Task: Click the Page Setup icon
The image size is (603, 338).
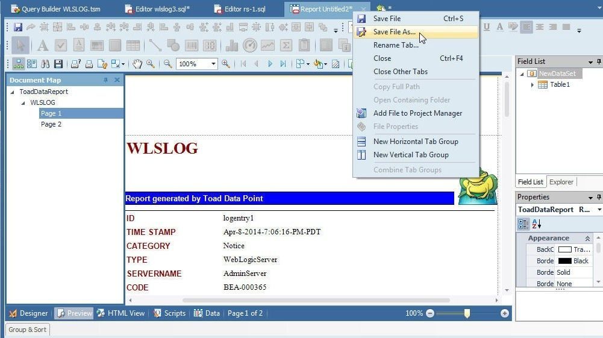Action: [x=102, y=64]
